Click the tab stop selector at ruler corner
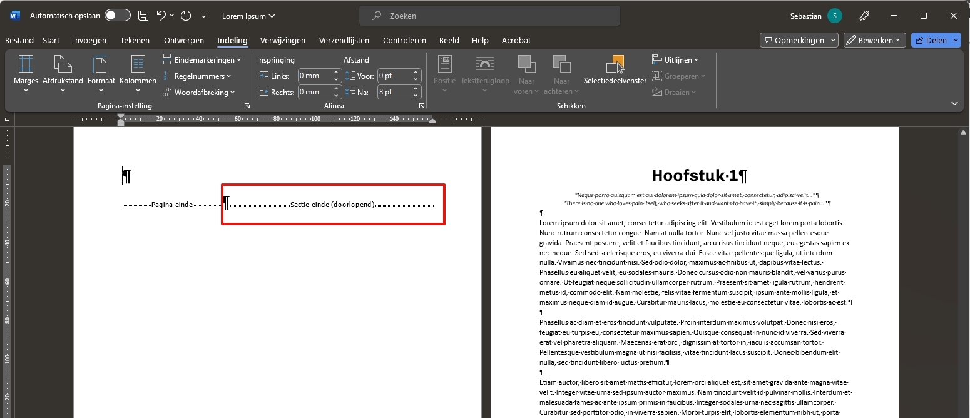970x418 pixels. [x=8, y=119]
